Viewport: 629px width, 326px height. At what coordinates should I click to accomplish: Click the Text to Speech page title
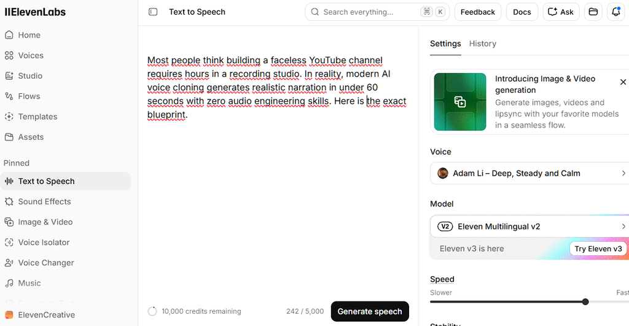[x=197, y=12]
